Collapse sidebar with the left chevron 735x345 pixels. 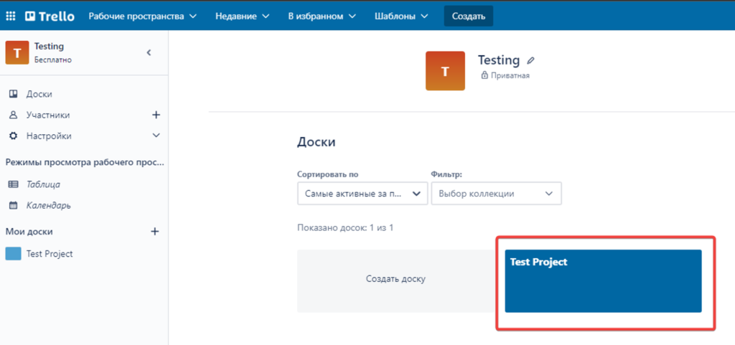[149, 52]
